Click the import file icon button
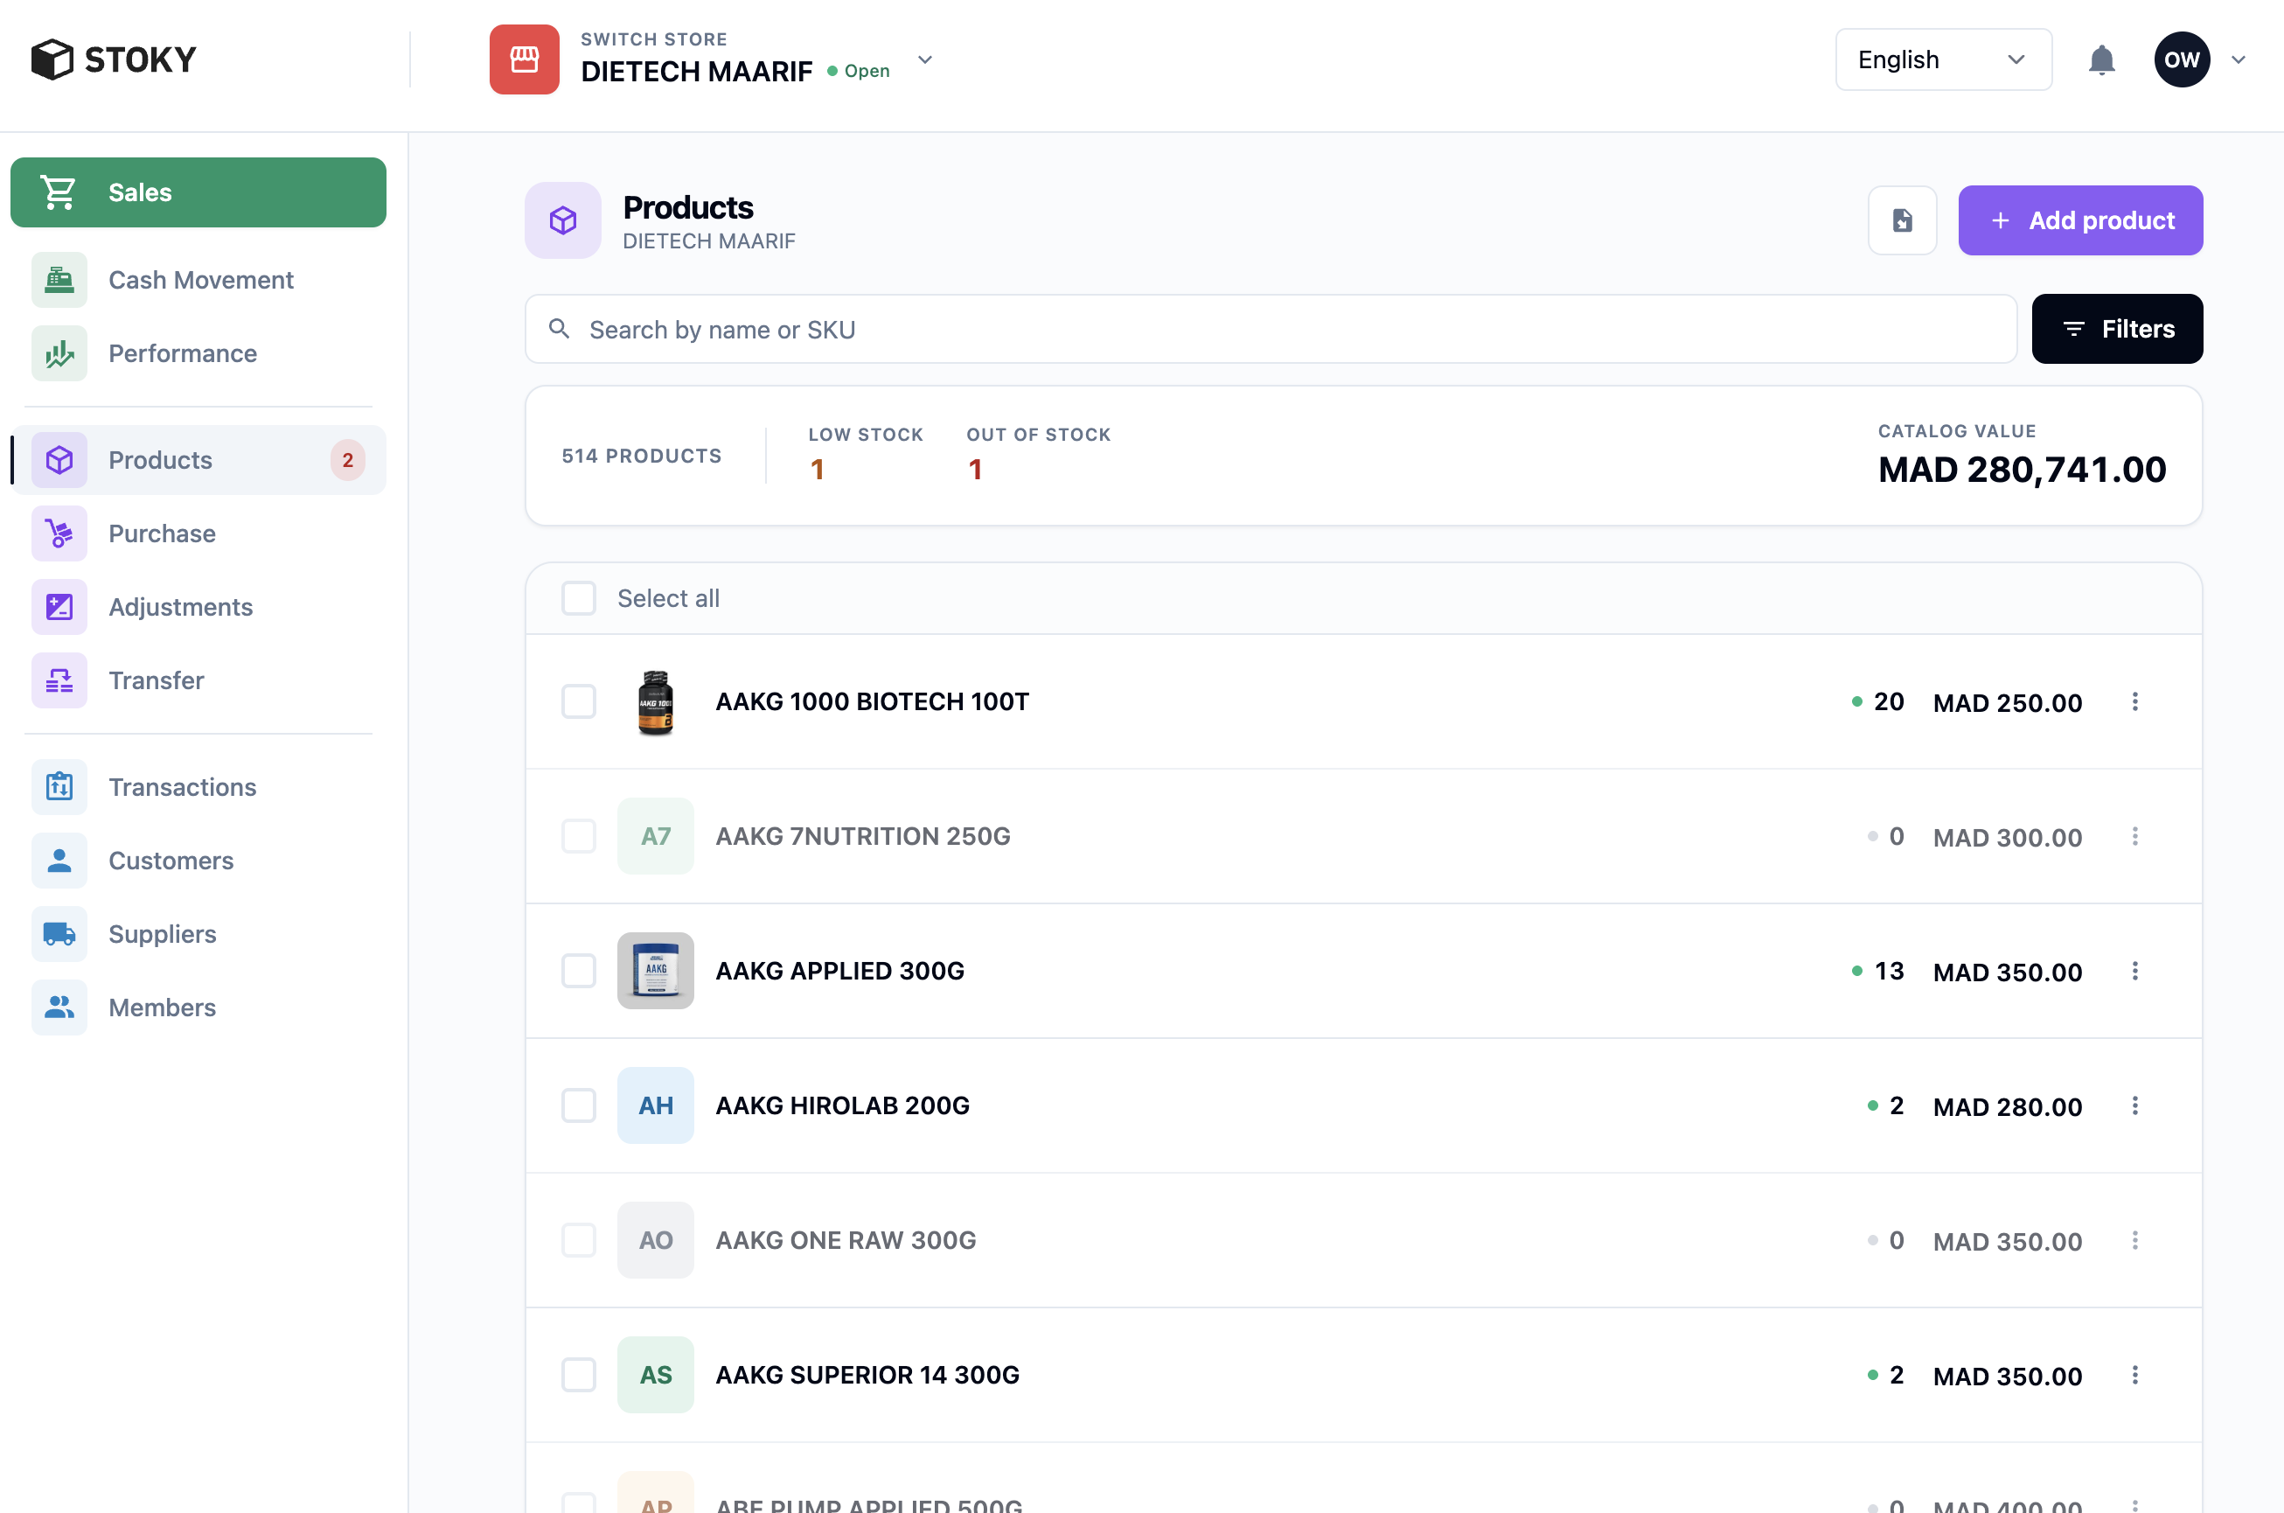The width and height of the screenshot is (2284, 1513). (1902, 220)
